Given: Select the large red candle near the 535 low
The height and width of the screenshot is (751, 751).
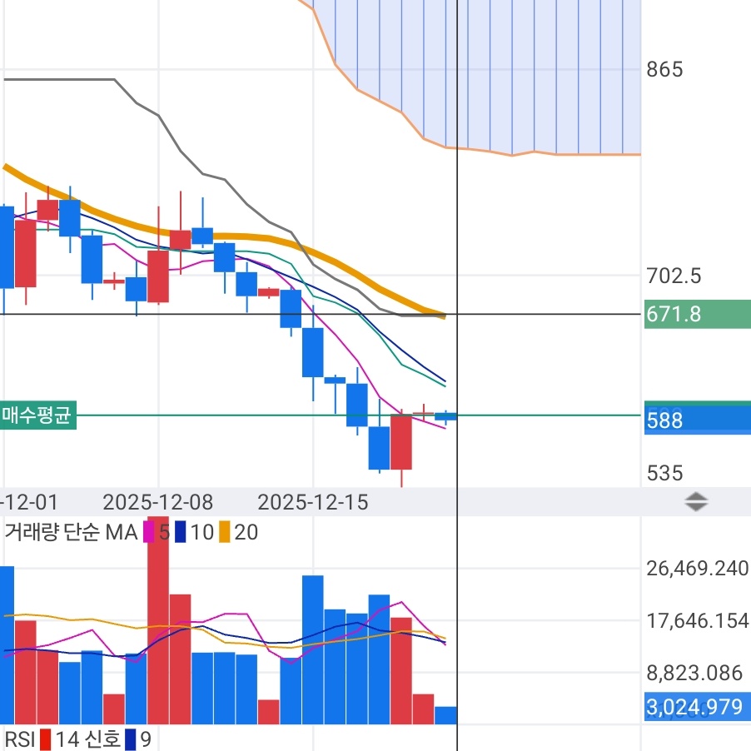Looking at the screenshot, I should point(401,441).
